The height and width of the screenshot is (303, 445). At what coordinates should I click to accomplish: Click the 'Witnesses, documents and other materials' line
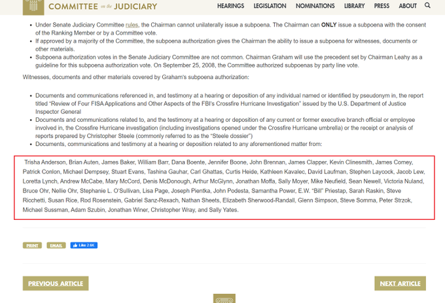click(135, 77)
